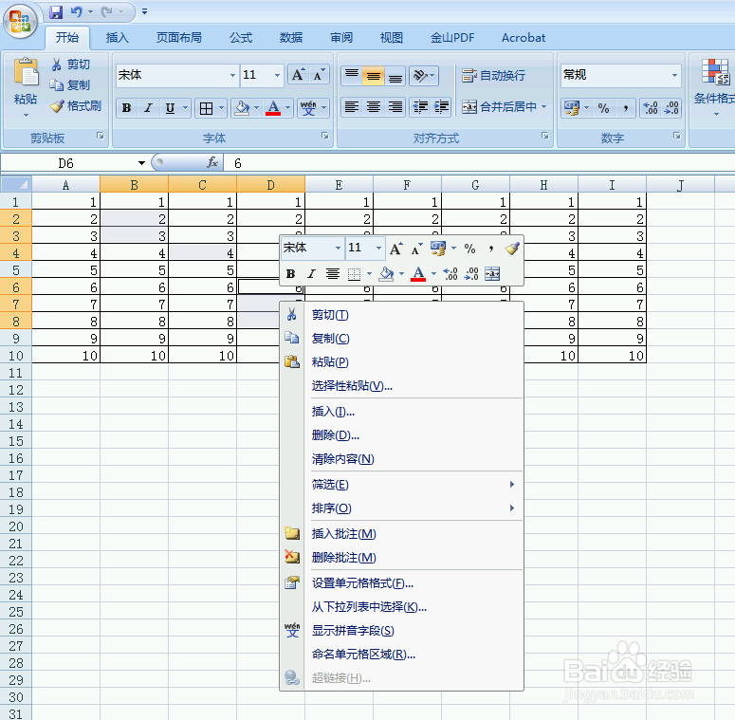Image resolution: width=735 pixels, height=720 pixels.
Task: Decrease decimal places in ribbon
Action: [x=671, y=108]
